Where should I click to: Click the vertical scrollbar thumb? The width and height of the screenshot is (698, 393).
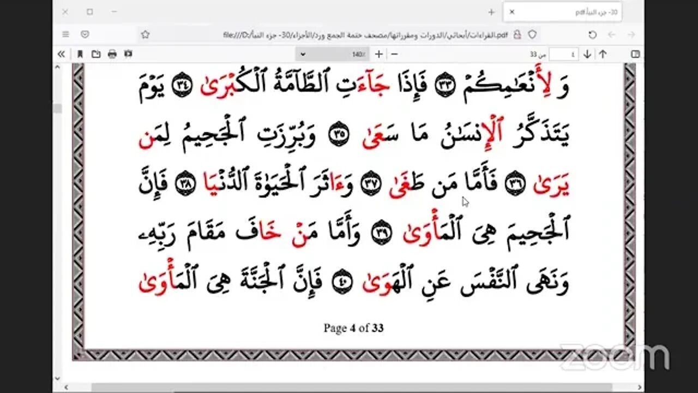[57, 108]
